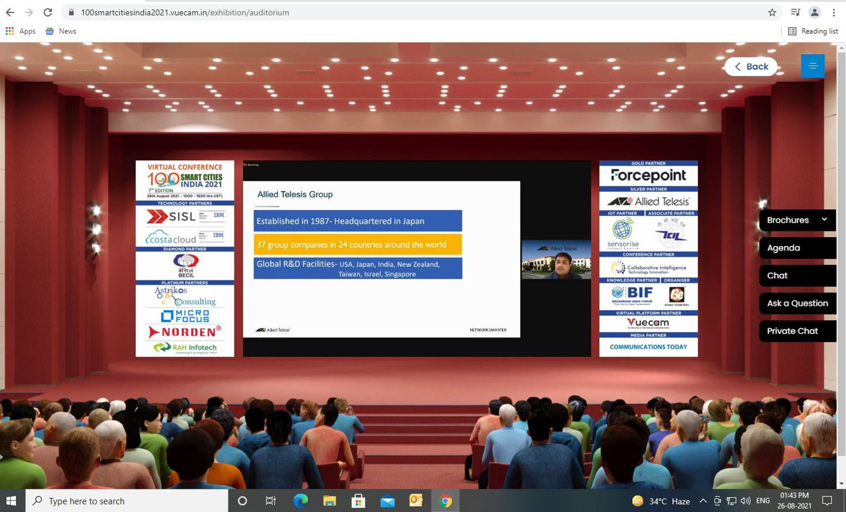Reload the page with the refresh icon
This screenshot has width=846, height=512.
click(x=48, y=12)
